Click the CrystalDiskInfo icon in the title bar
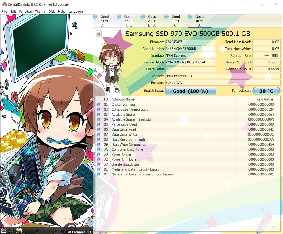 pos(4,4)
